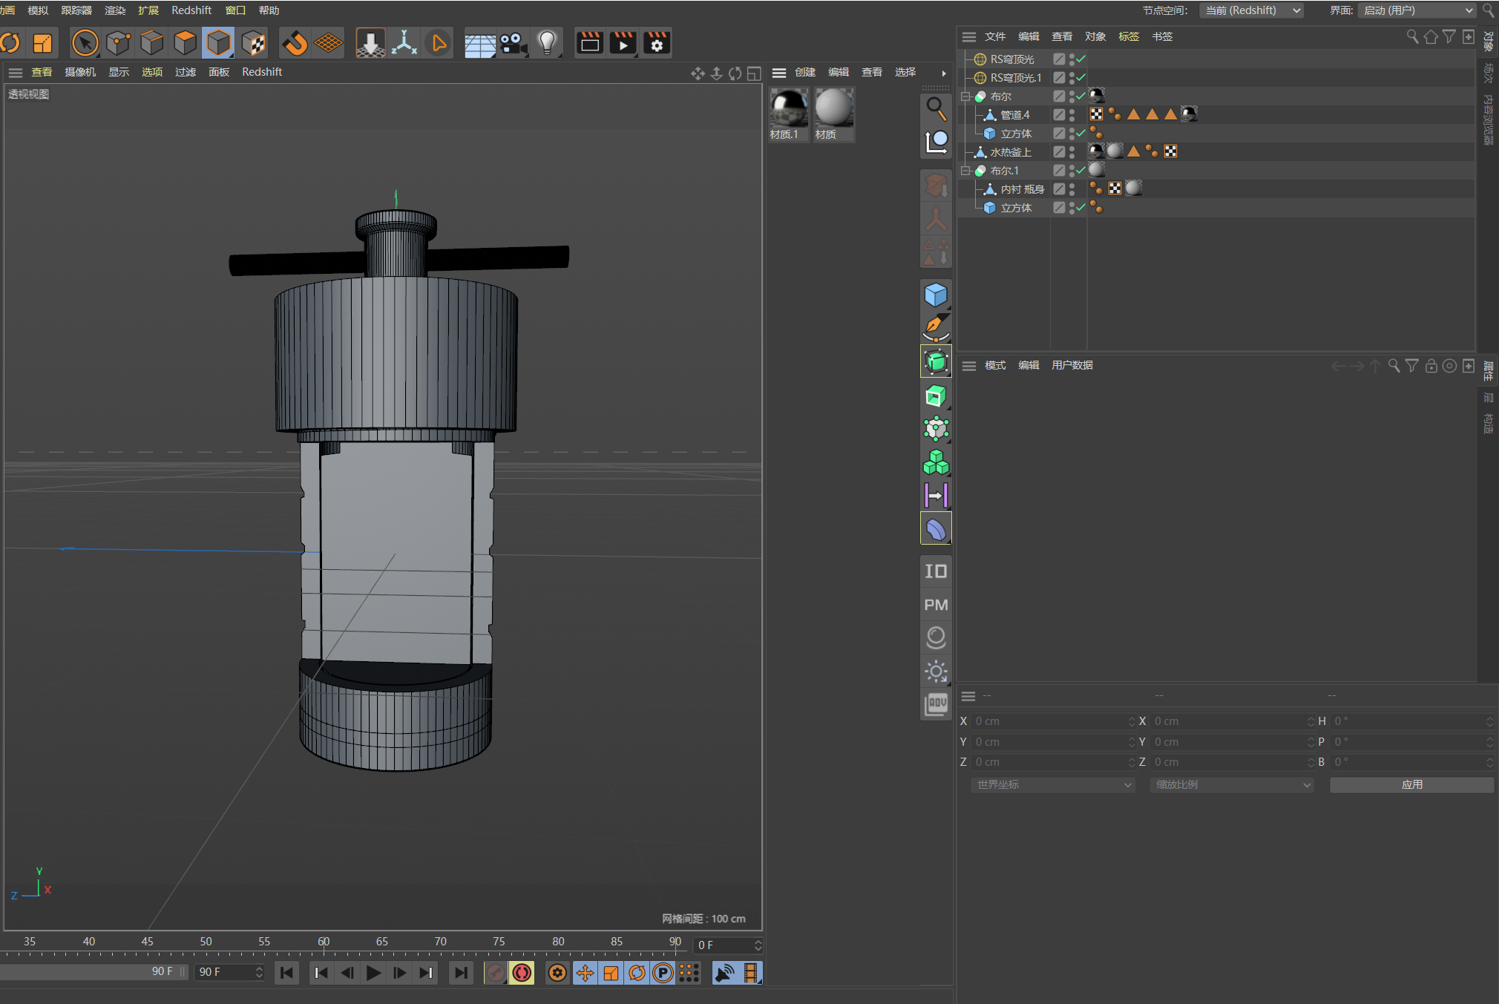The width and height of the screenshot is (1499, 1004).
Task: Open object manager 标签 menu
Action: (x=1129, y=36)
